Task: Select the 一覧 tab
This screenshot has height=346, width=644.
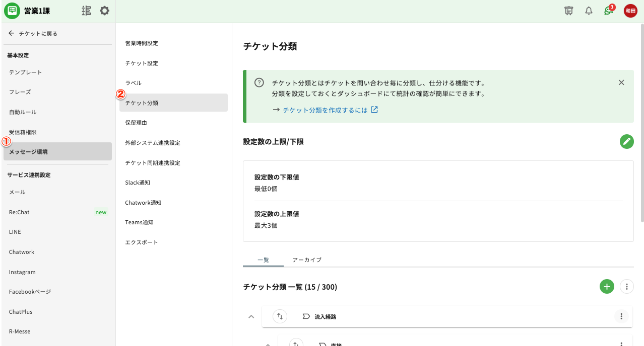Action: pos(263,260)
